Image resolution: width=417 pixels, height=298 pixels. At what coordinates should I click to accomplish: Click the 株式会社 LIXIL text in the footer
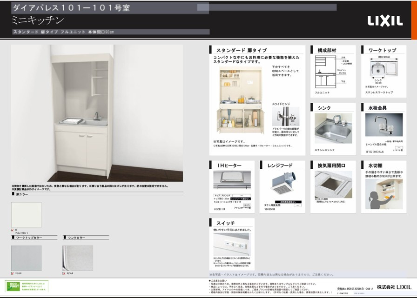[x=394, y=287]
